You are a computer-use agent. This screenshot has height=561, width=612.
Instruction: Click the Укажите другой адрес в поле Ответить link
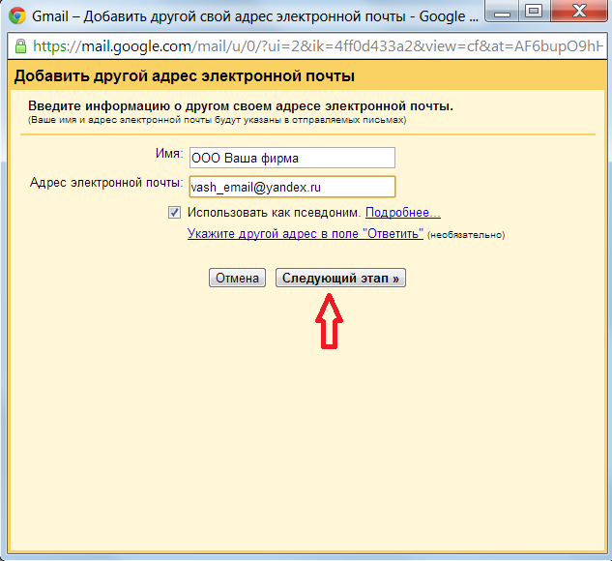click(x=305, y=234)
